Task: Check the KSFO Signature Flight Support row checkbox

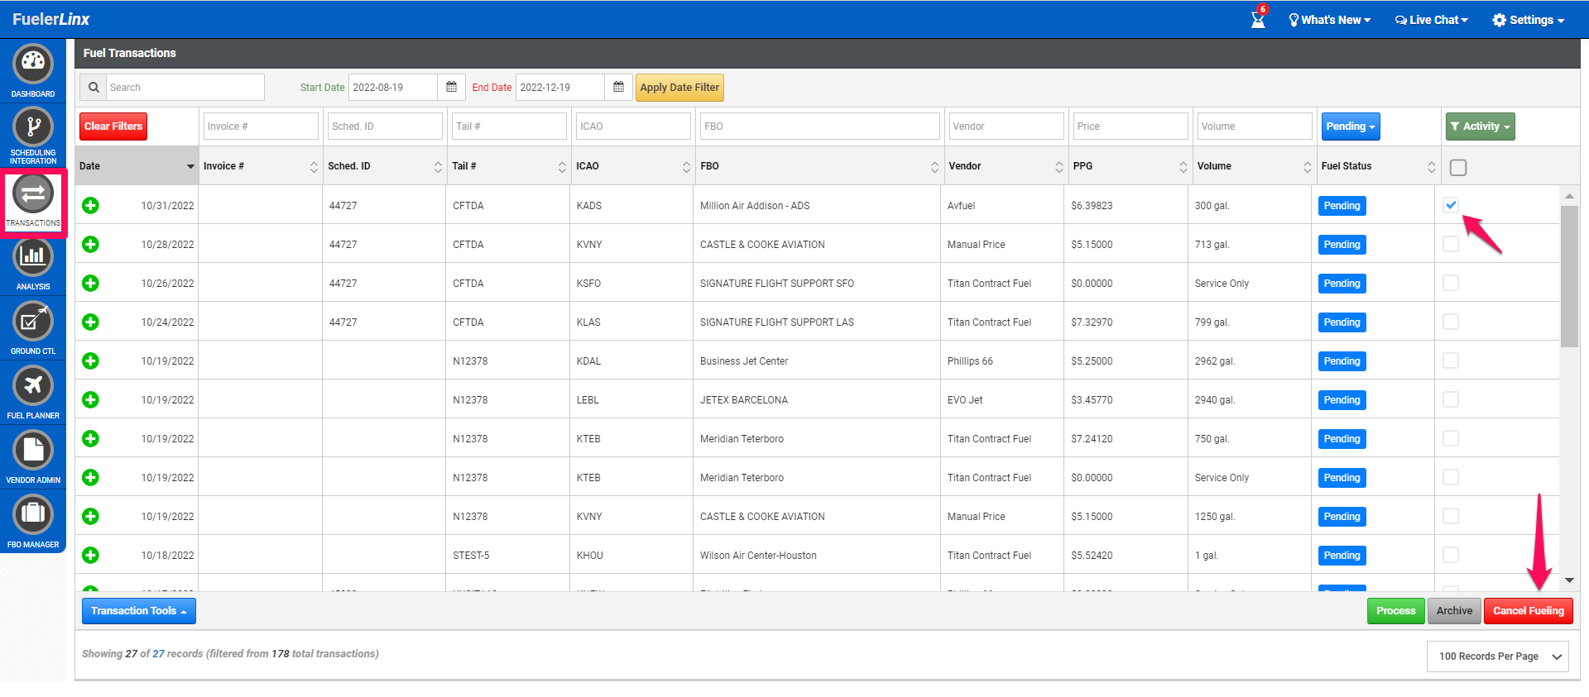Action: pos(1451,283)
